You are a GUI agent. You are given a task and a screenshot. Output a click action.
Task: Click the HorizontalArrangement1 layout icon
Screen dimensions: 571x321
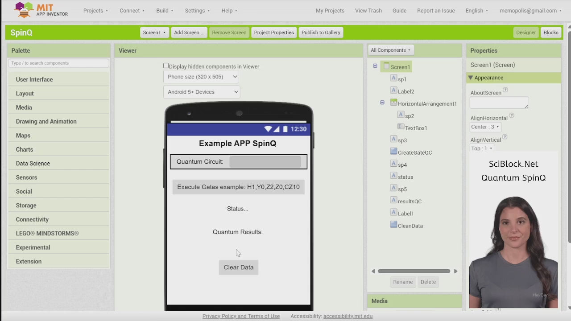pyautogui.click(x=393, y=103)
